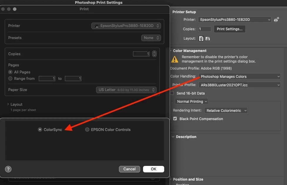
Task: Open the Printer Profile dropdown
Action: (x=240, y=85)
